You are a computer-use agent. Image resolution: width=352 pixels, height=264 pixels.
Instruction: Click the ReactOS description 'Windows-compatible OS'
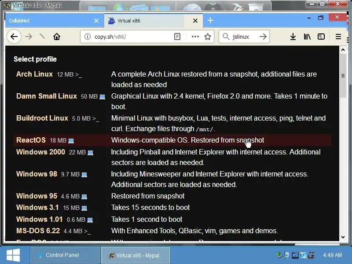pos(149,140)
